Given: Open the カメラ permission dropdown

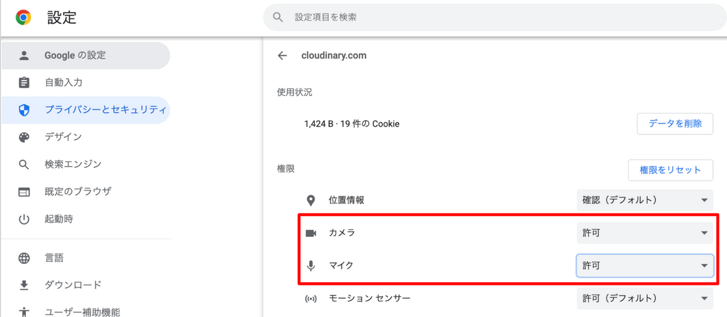Looking at the screenshot, I should click(x=645, y=232).
